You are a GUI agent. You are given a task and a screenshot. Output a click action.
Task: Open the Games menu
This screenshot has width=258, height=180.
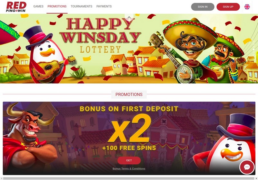click(38, 6)
